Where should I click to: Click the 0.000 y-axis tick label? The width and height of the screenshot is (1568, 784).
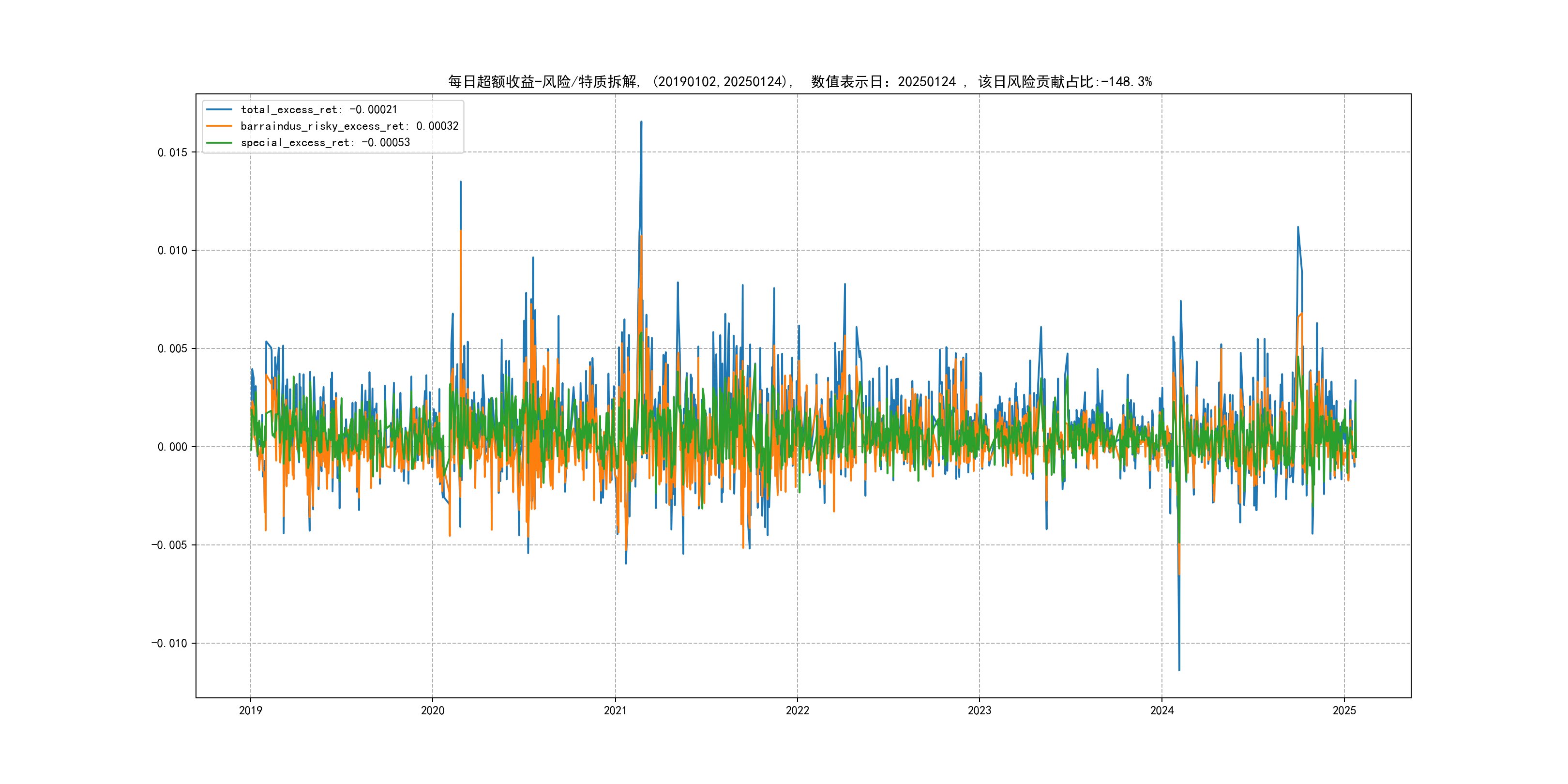pyautogui.click(x=172, y=447)
